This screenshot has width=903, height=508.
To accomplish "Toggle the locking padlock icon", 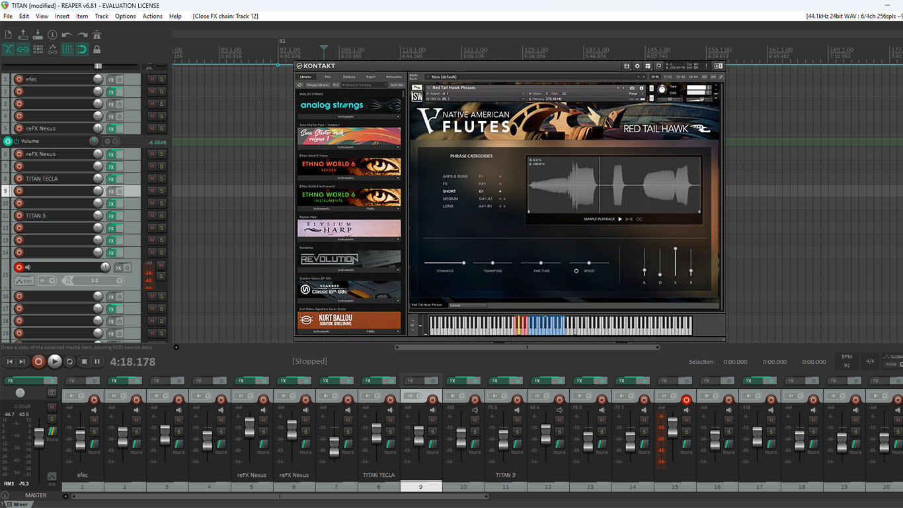I will (x=97, y=49).
